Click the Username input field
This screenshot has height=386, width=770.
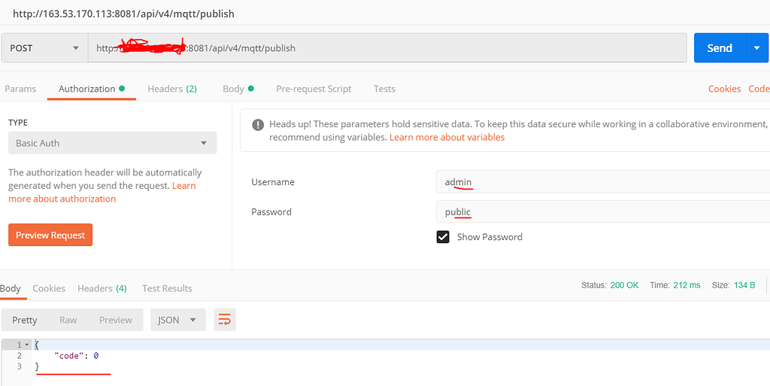pyautogui.click(x=602, y=182)
